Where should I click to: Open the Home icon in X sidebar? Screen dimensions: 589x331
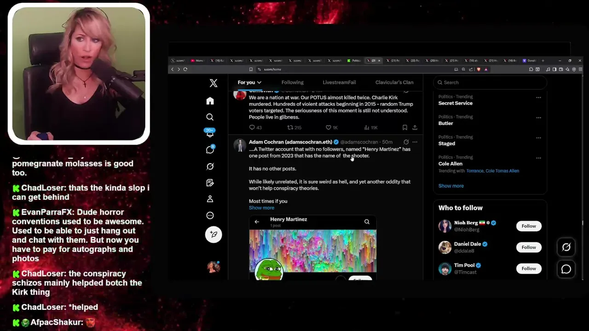(210, 101)
